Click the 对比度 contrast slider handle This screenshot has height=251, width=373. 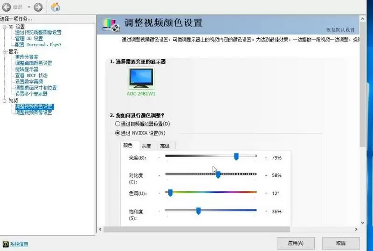pos(218,174)
